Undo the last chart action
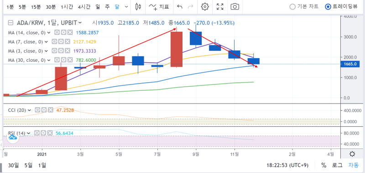Viewport: 365px width, 173px height. [179, 7]
